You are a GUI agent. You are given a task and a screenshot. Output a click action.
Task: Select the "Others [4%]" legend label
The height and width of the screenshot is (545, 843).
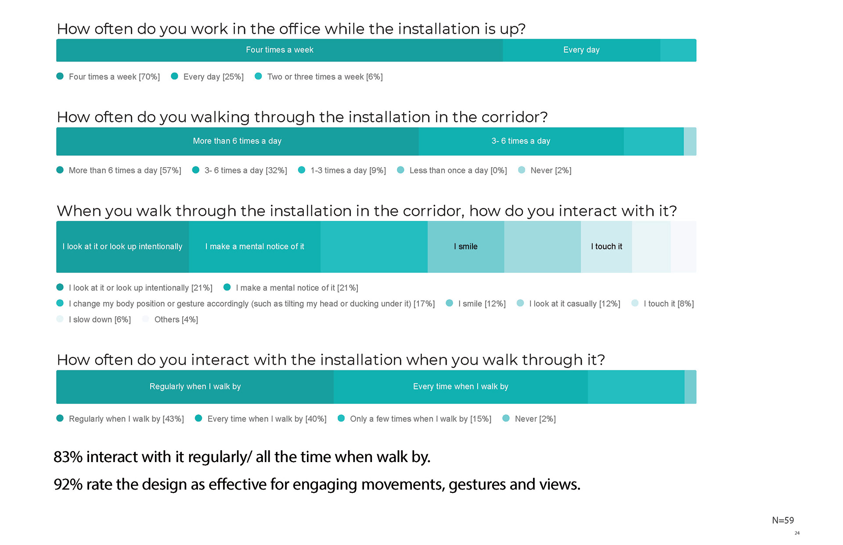pos(176,319)
